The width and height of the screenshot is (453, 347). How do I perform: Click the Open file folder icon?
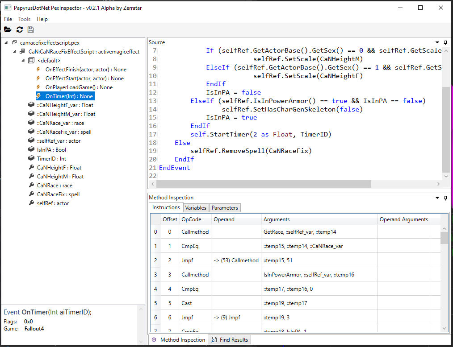point(8,29)
